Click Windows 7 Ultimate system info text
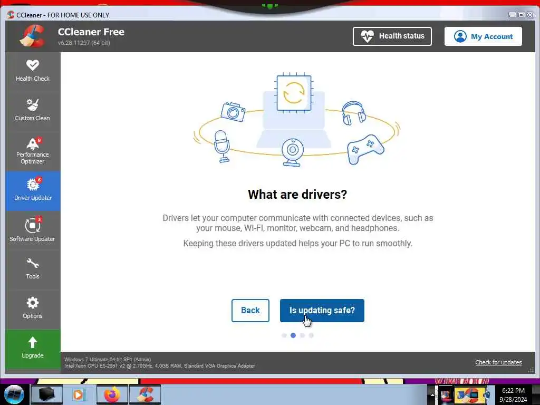The height and width of the screenshot is (405, 540). [x=108, y=359]
